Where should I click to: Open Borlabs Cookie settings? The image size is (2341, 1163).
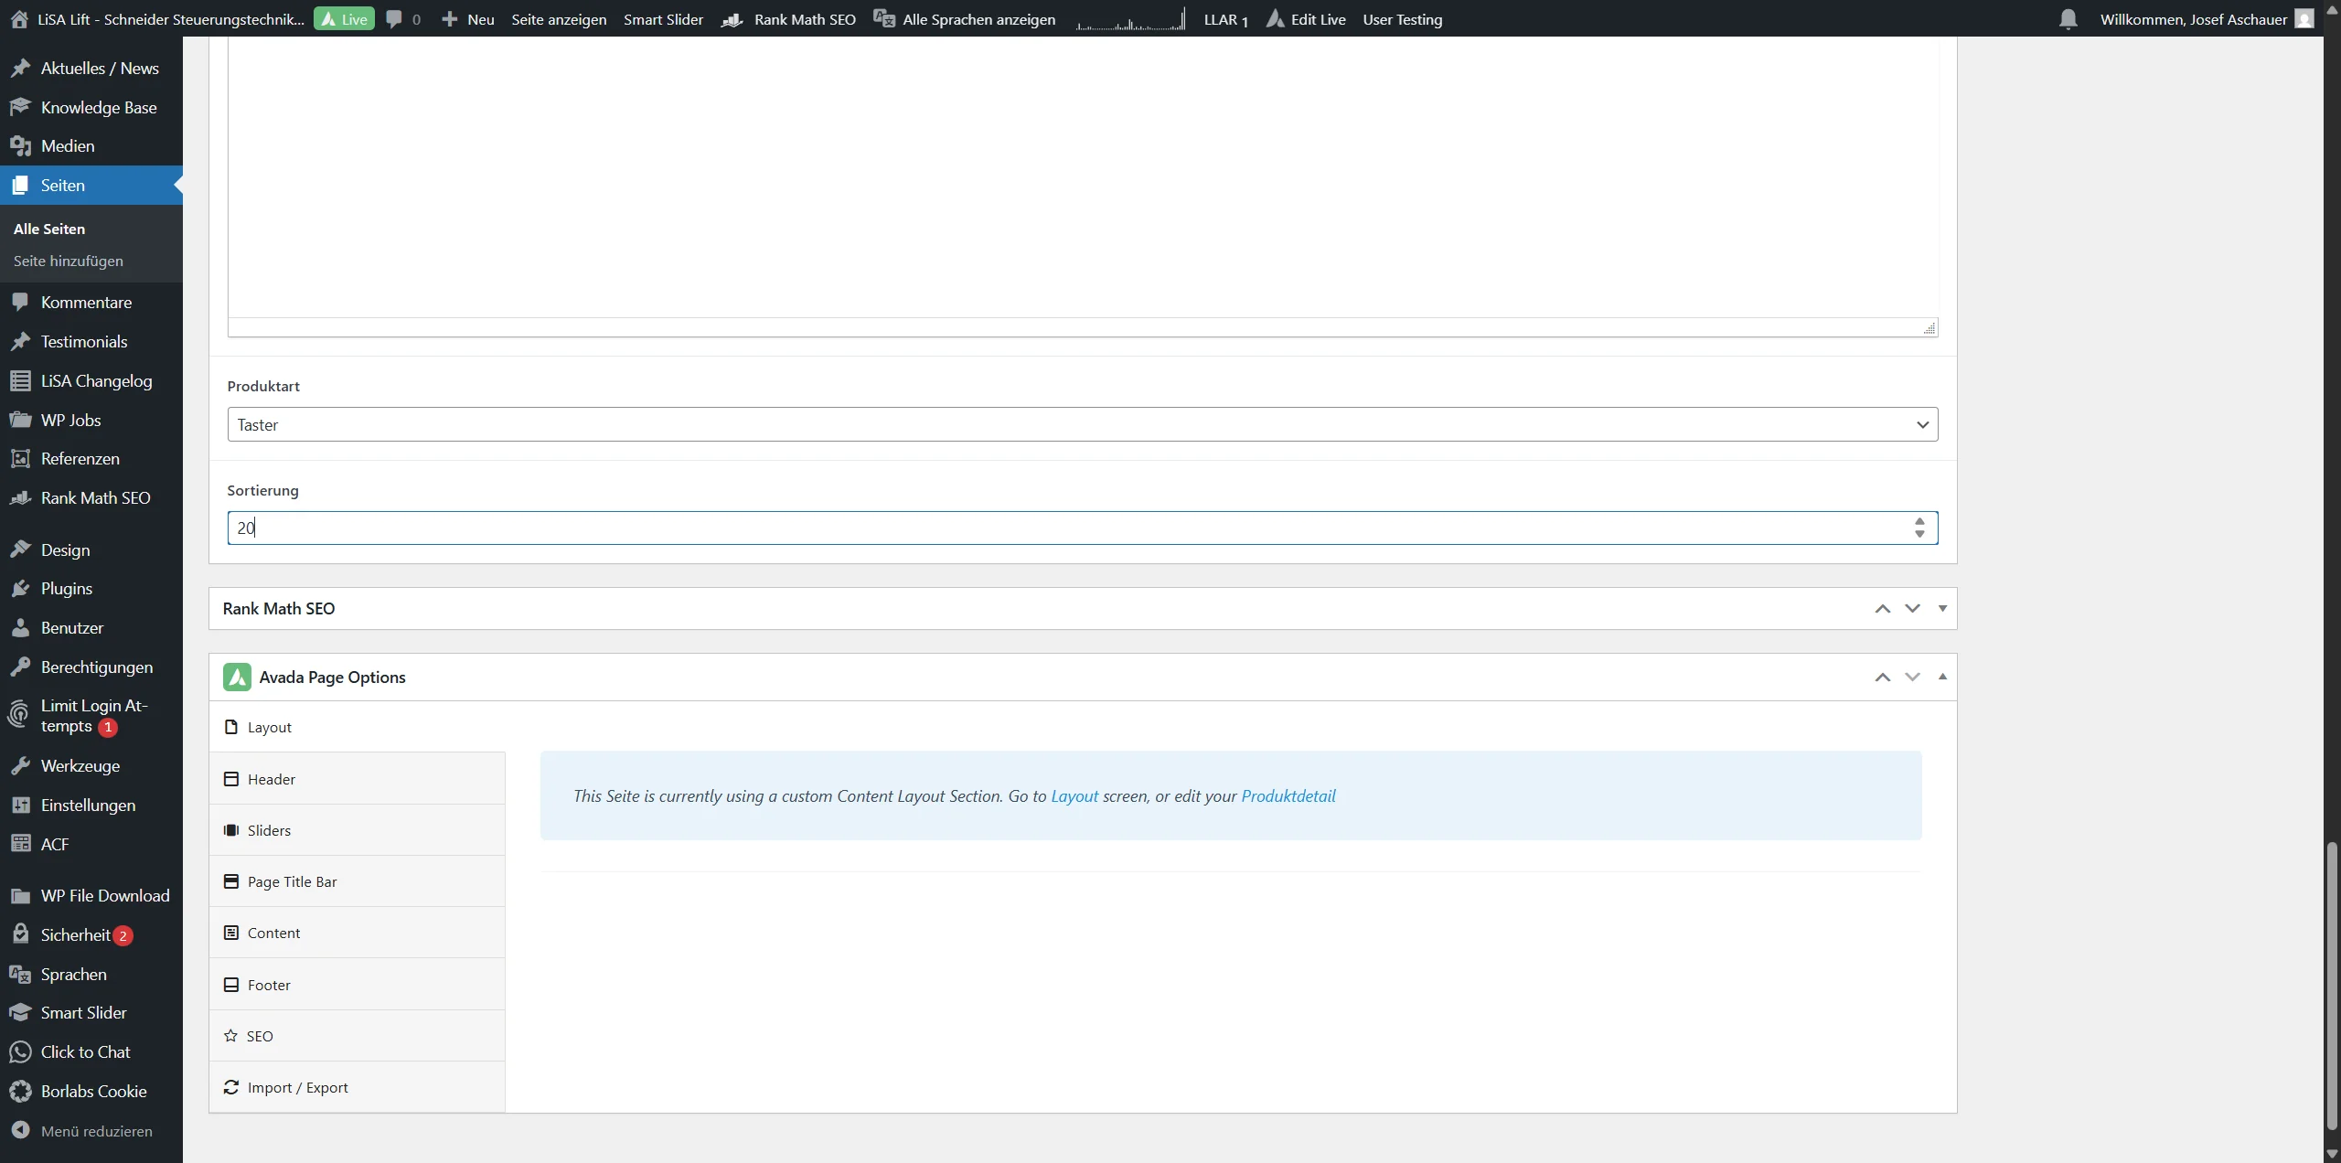(x=91, y=1090)
